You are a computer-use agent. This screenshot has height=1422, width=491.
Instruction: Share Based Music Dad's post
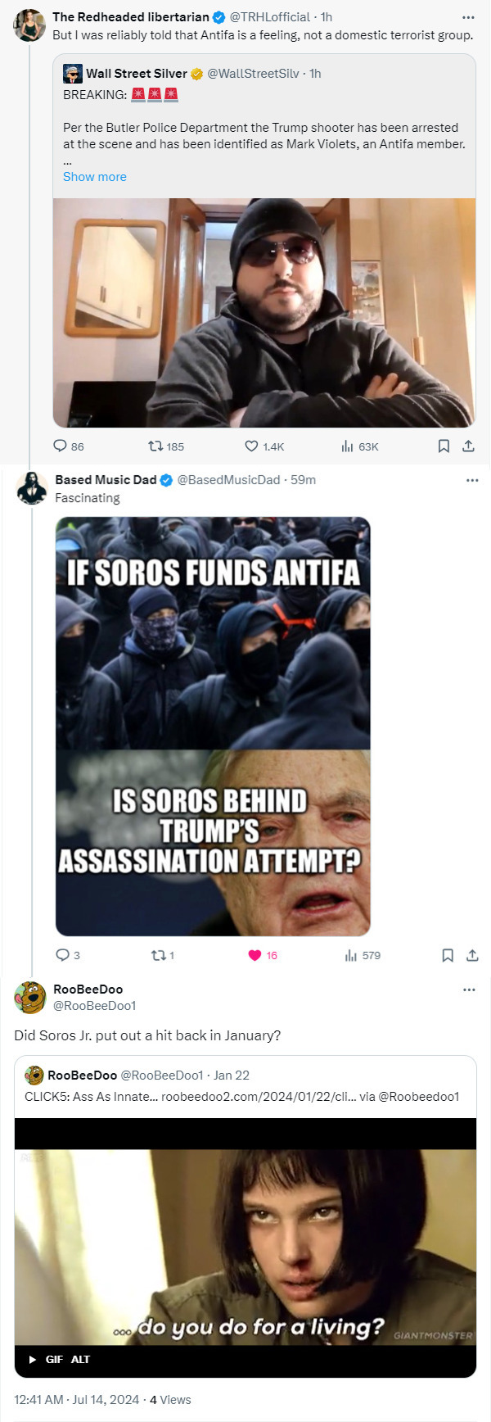coord(471,955)
